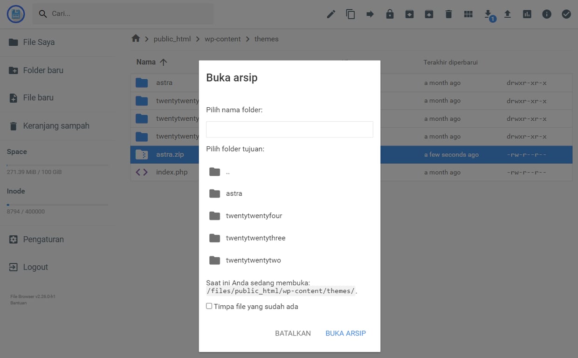Screen dimensions: 578x358
Task: Enable 'Timpa file yang sudah ada'
Action: [x=209, y=306]
